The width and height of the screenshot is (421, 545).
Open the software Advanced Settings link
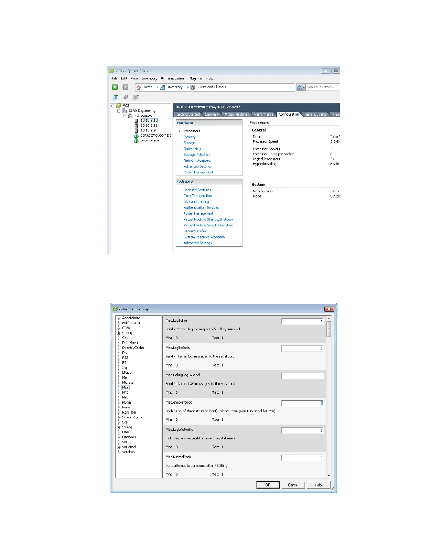(198, 243)
